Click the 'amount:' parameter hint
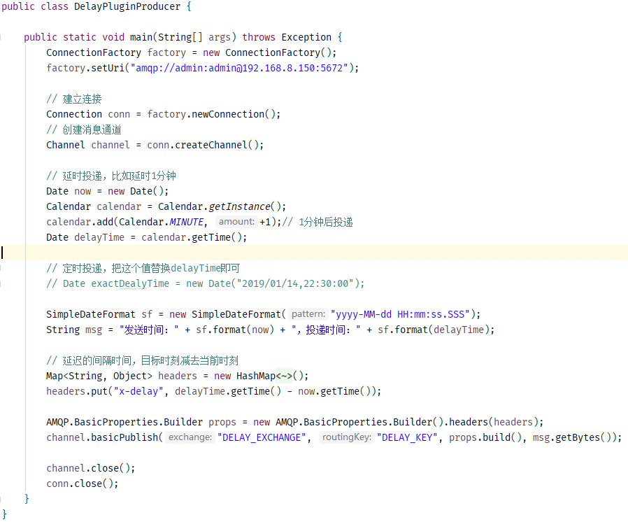Viewport: 628px width, 522px height. [x=236, y=222]
